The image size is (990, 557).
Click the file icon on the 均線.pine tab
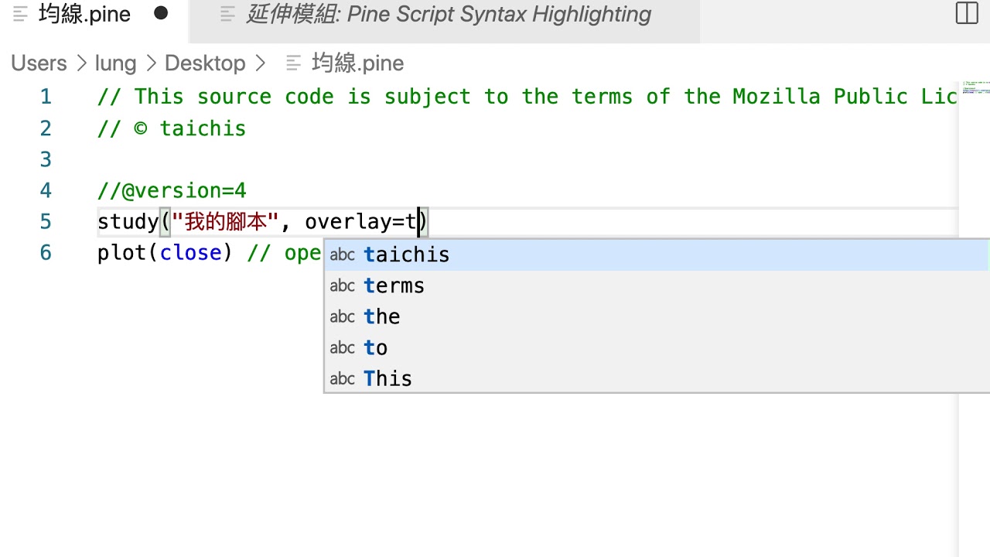tap(20, 14)
